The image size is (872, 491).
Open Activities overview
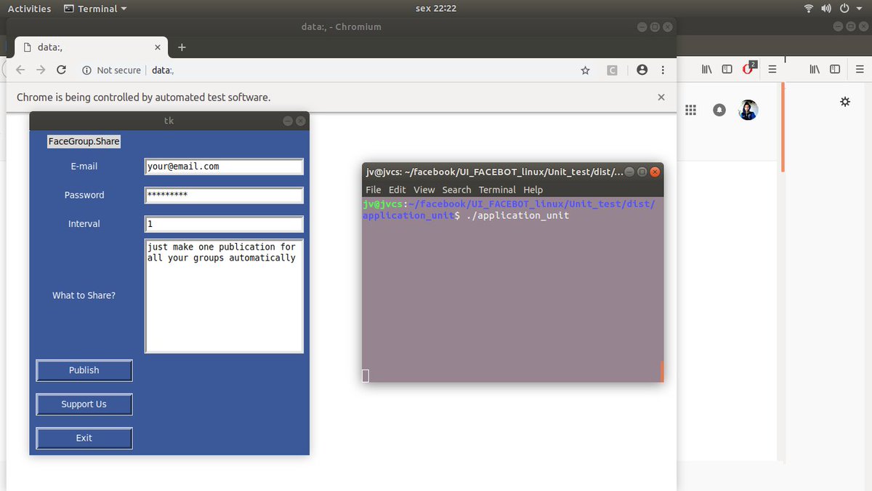pyautogui.click(x=29, y=9)
